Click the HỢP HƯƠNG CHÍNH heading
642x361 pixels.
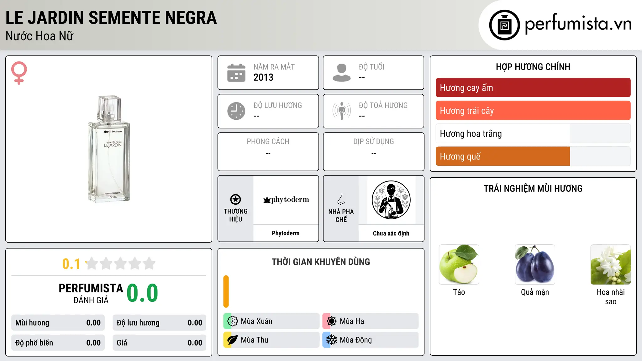(x=533, y=67)
